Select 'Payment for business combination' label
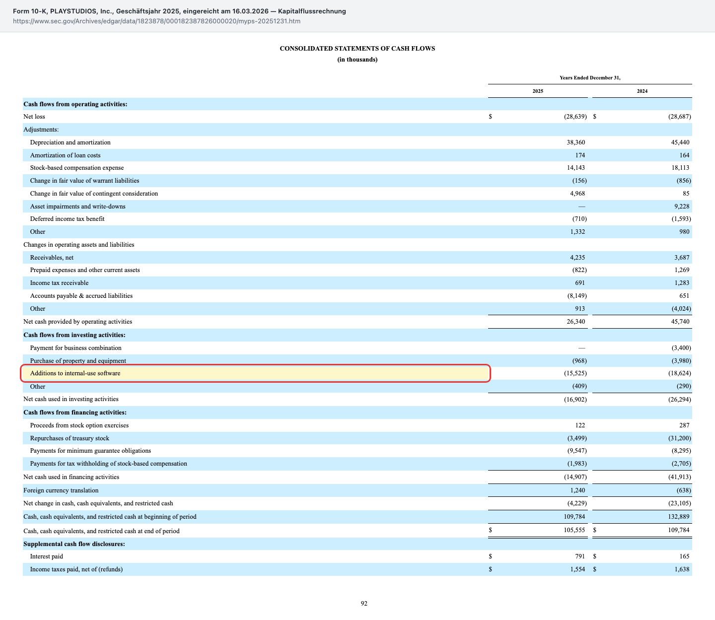The height and width of the screenshot is (620, 715). tap(75, 348)
